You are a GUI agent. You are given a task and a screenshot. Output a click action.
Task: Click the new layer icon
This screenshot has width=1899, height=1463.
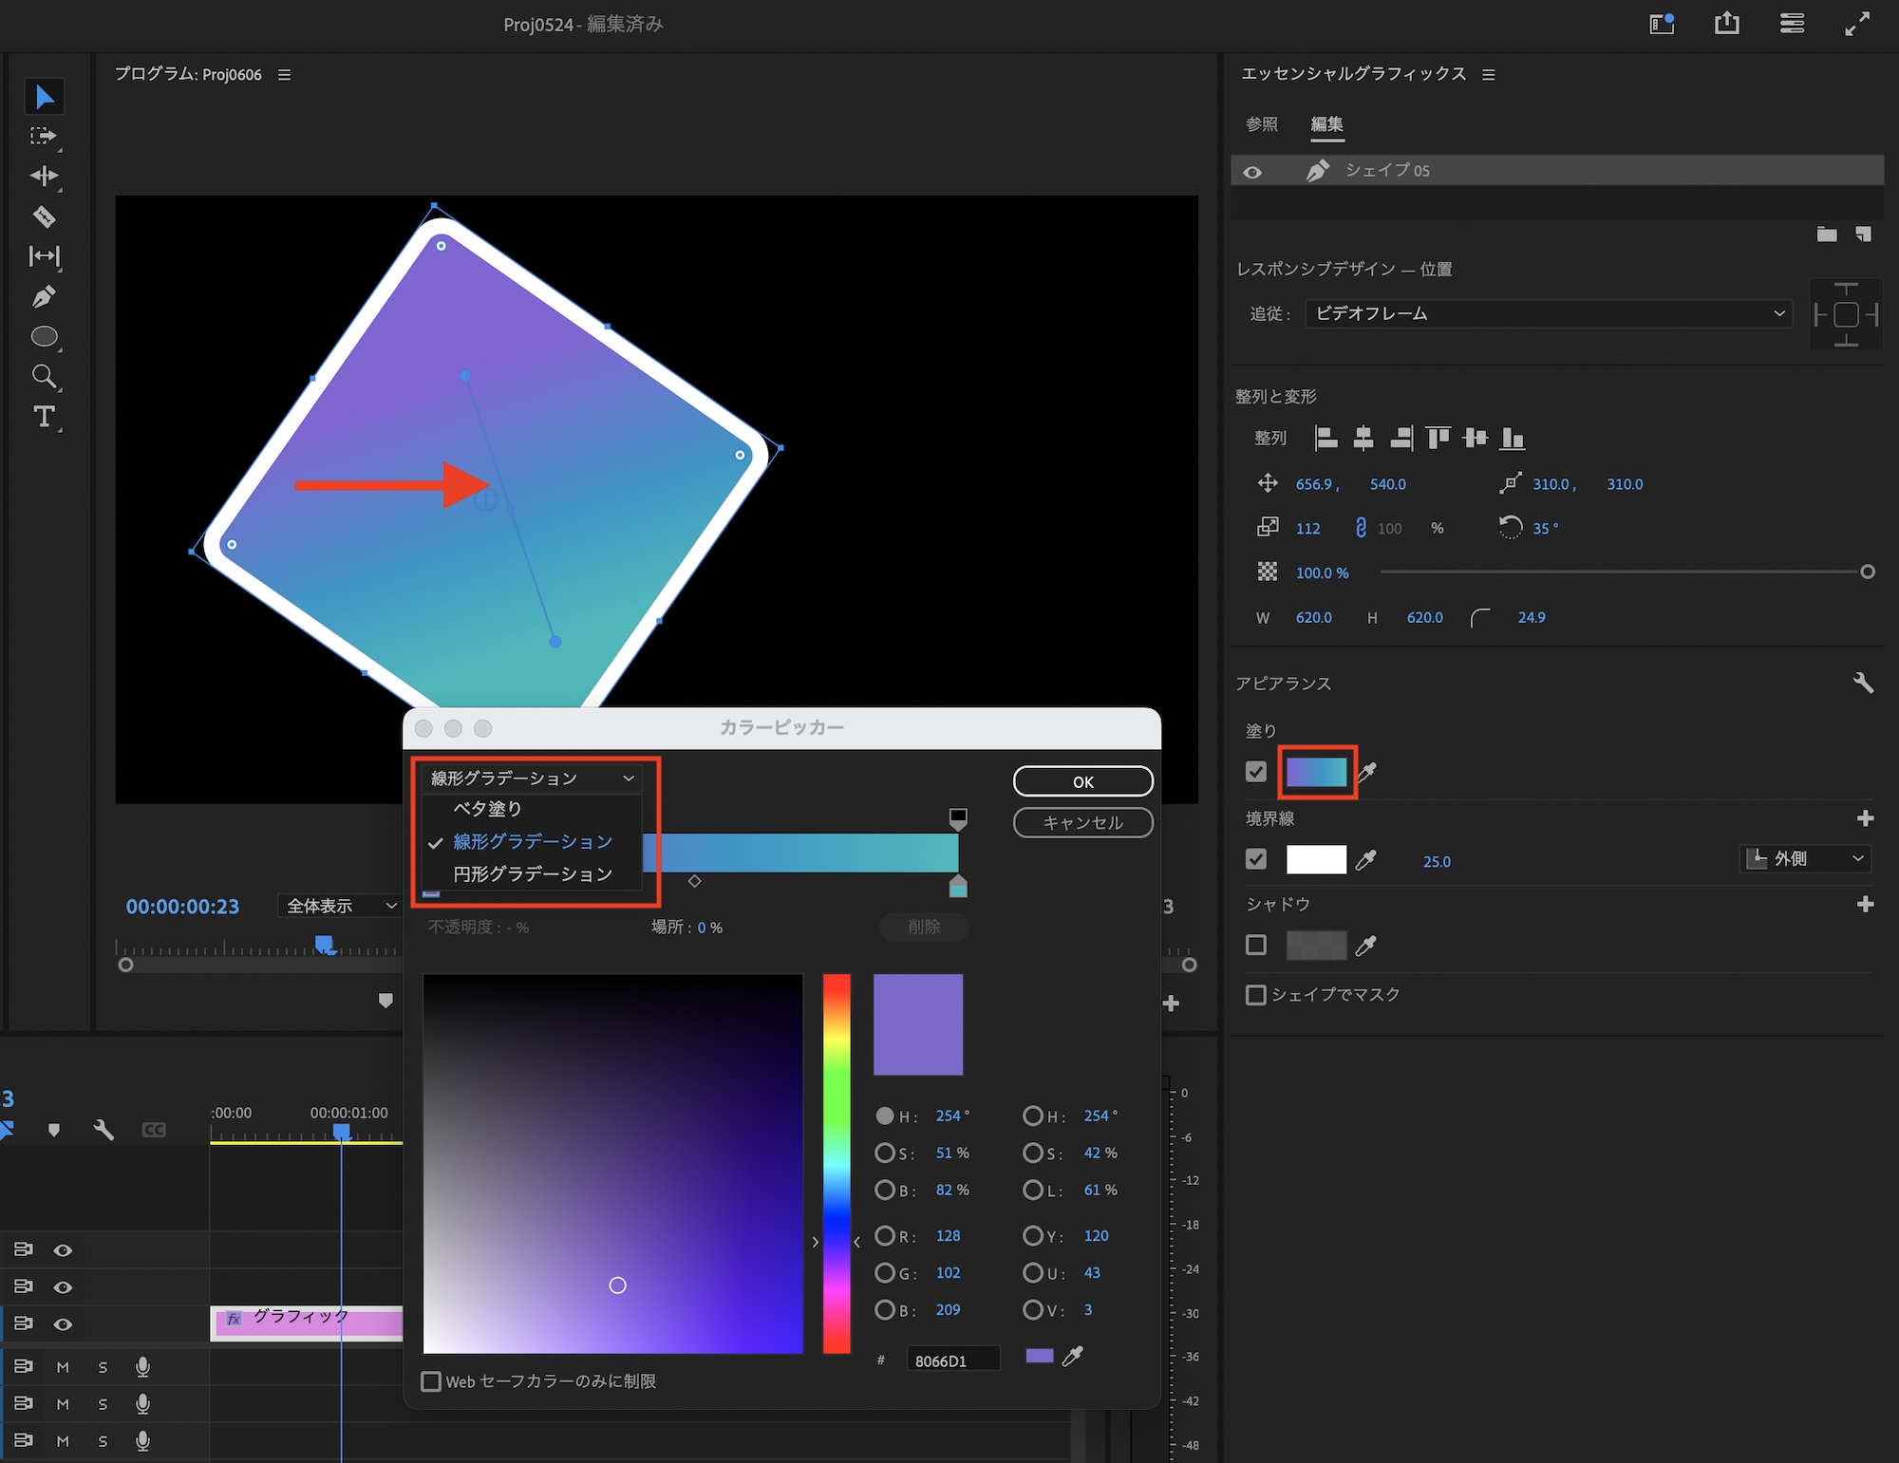1863,234
